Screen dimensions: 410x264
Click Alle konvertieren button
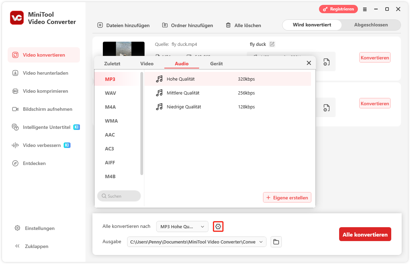[x=365, y=234]
